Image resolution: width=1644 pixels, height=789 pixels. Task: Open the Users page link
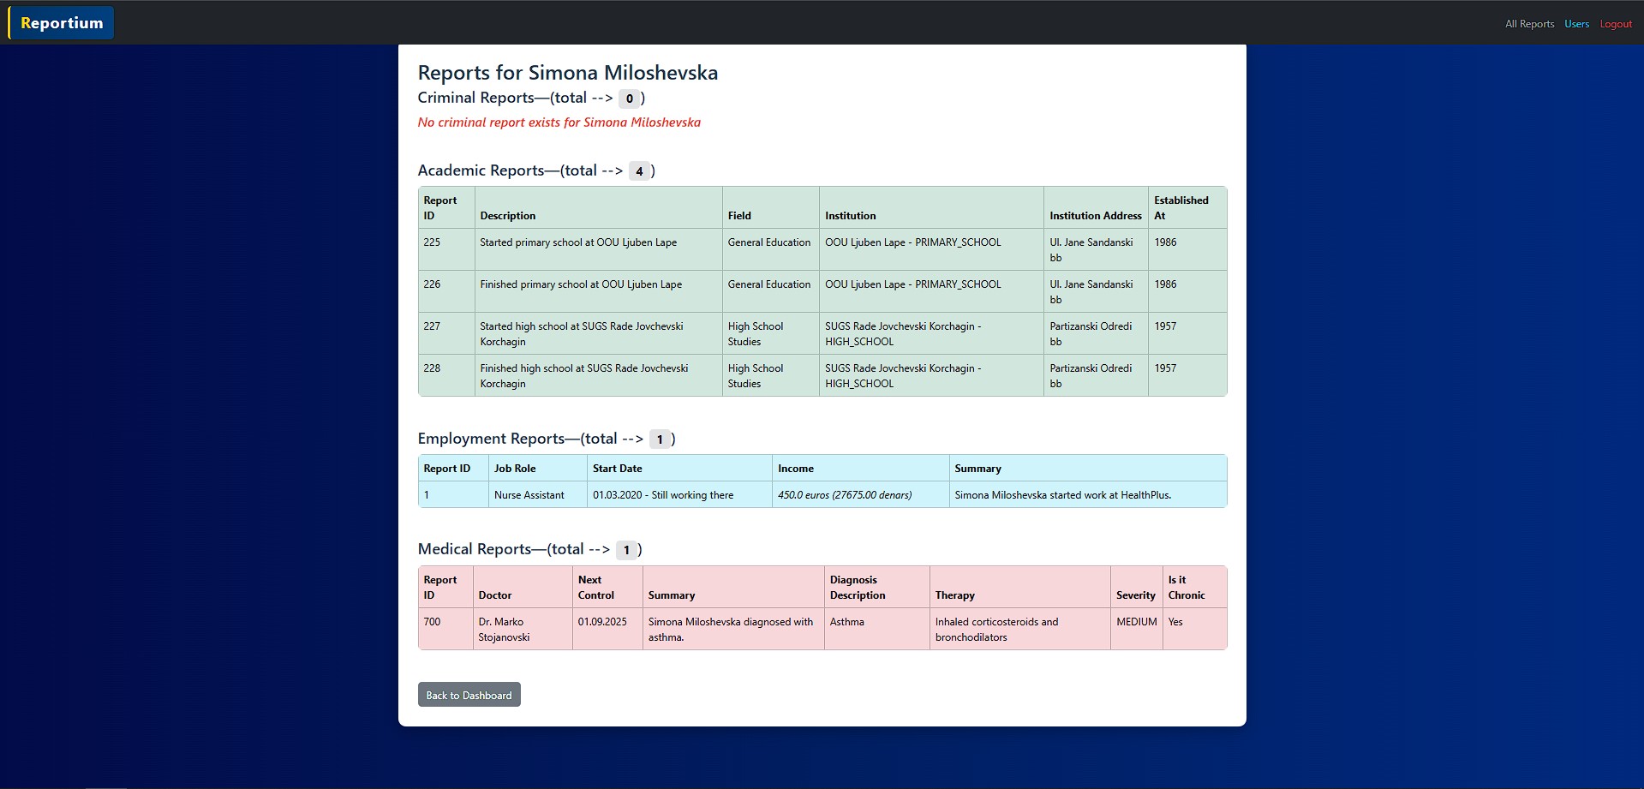[1576, 24]
